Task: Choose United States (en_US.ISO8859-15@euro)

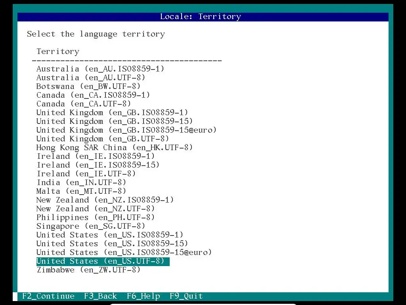Action: (124, 252)
